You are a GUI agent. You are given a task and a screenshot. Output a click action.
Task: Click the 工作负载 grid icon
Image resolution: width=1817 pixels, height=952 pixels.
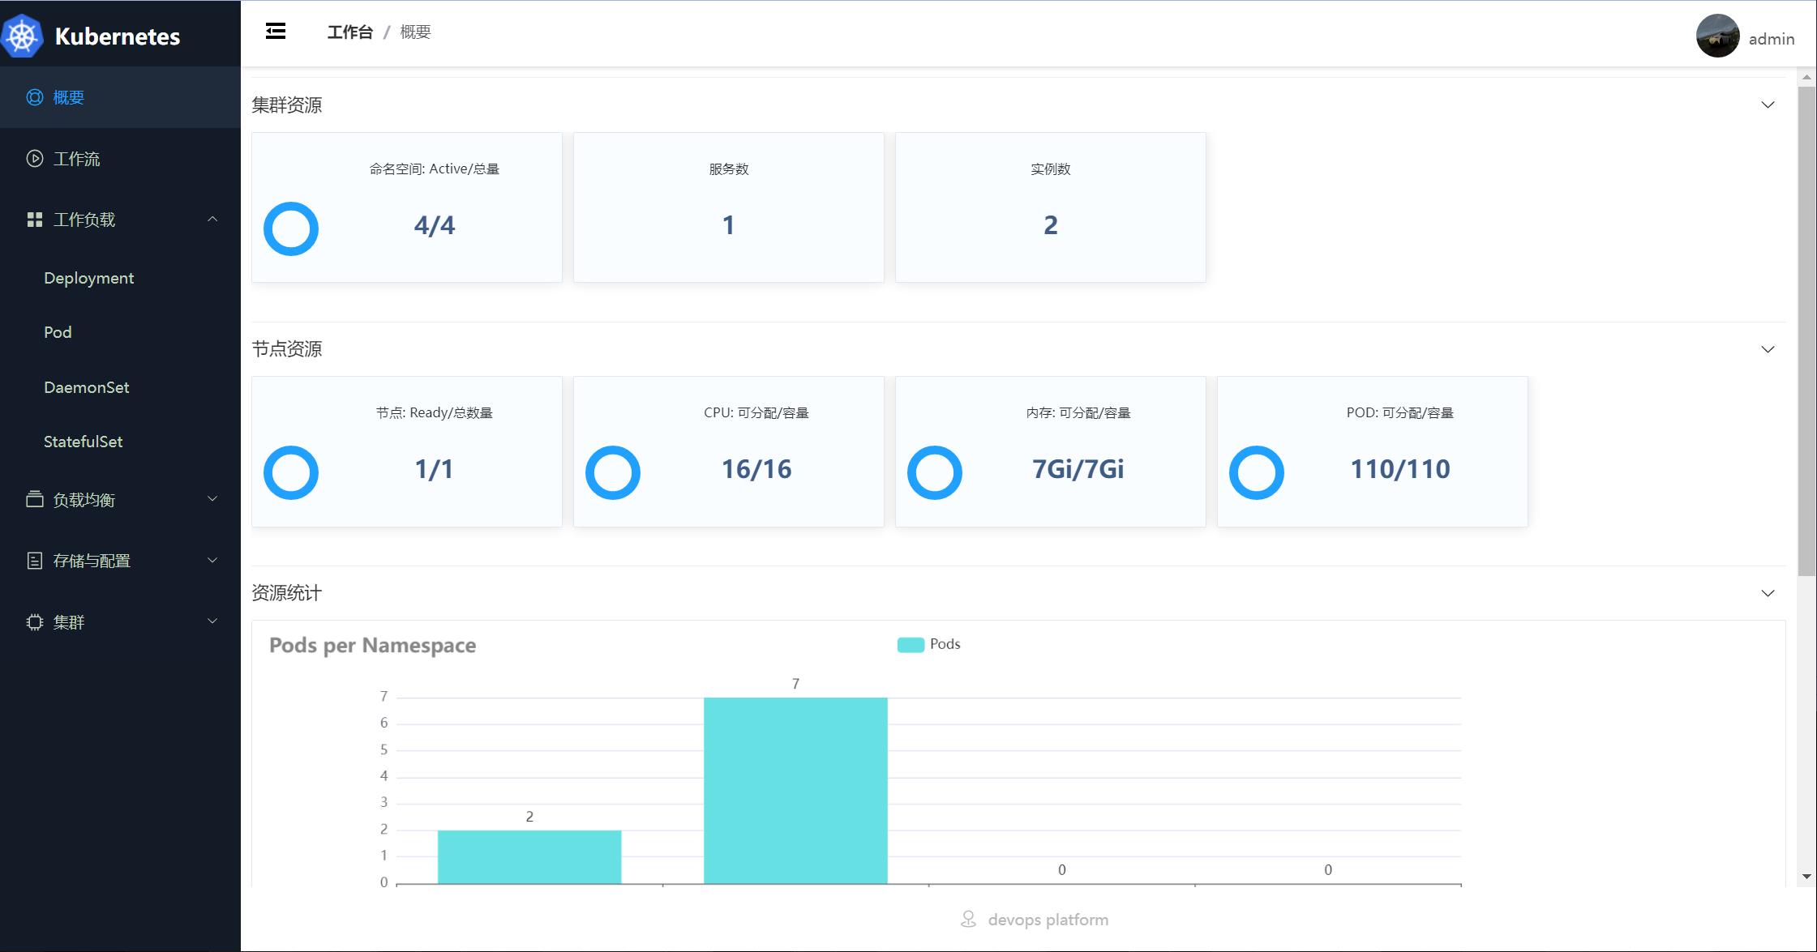point(35,220)
